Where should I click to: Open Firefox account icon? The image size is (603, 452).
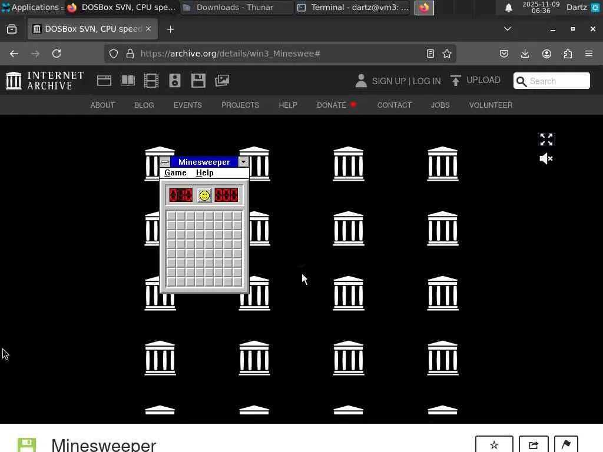546,54
